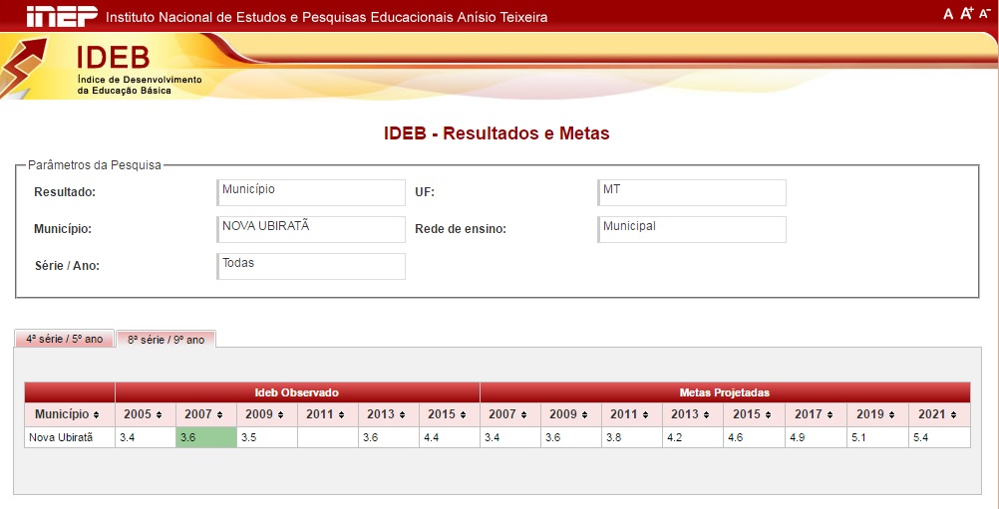
Task: Sort the Metas Projetadas 2015 column
Action: (768, 415)
